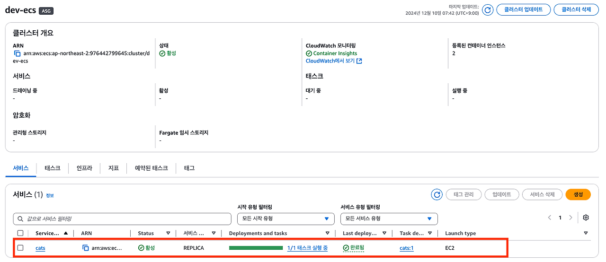This screenshot has width=606, height=262.
Task: Click the EC2 launch type cell
Action: [x=450, y=248]
